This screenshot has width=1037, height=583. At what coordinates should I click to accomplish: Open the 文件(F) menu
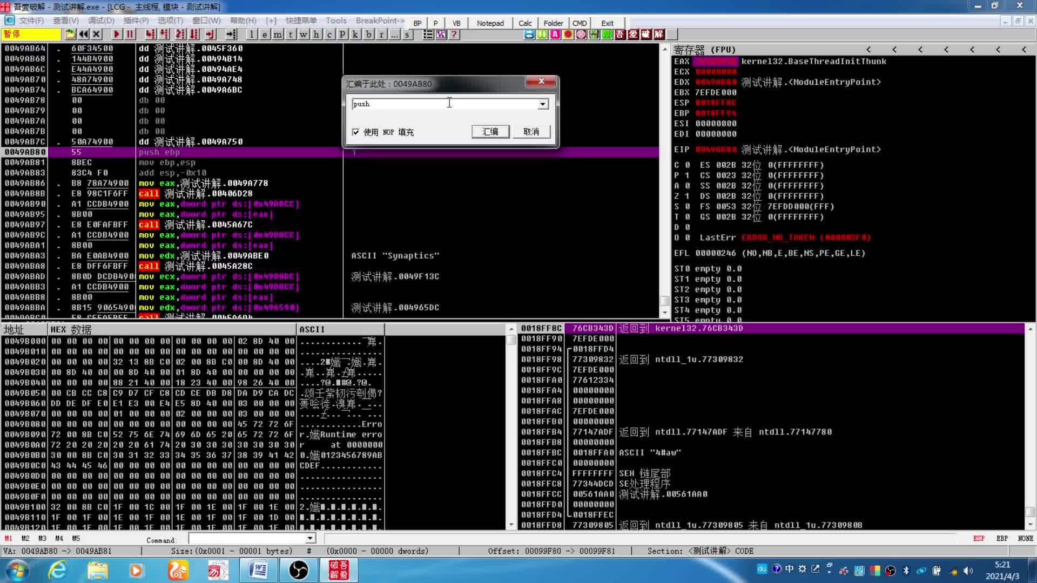coord(31,21)
